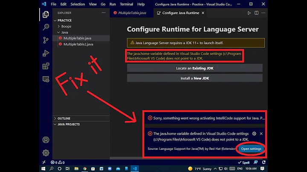Open the Go menu
This screenshot has width=307, height=172.
point(103,4)
